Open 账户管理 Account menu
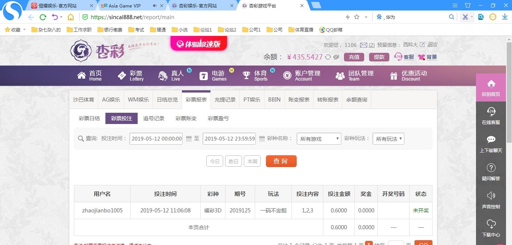The image size is (512, 245). (302, 76)
